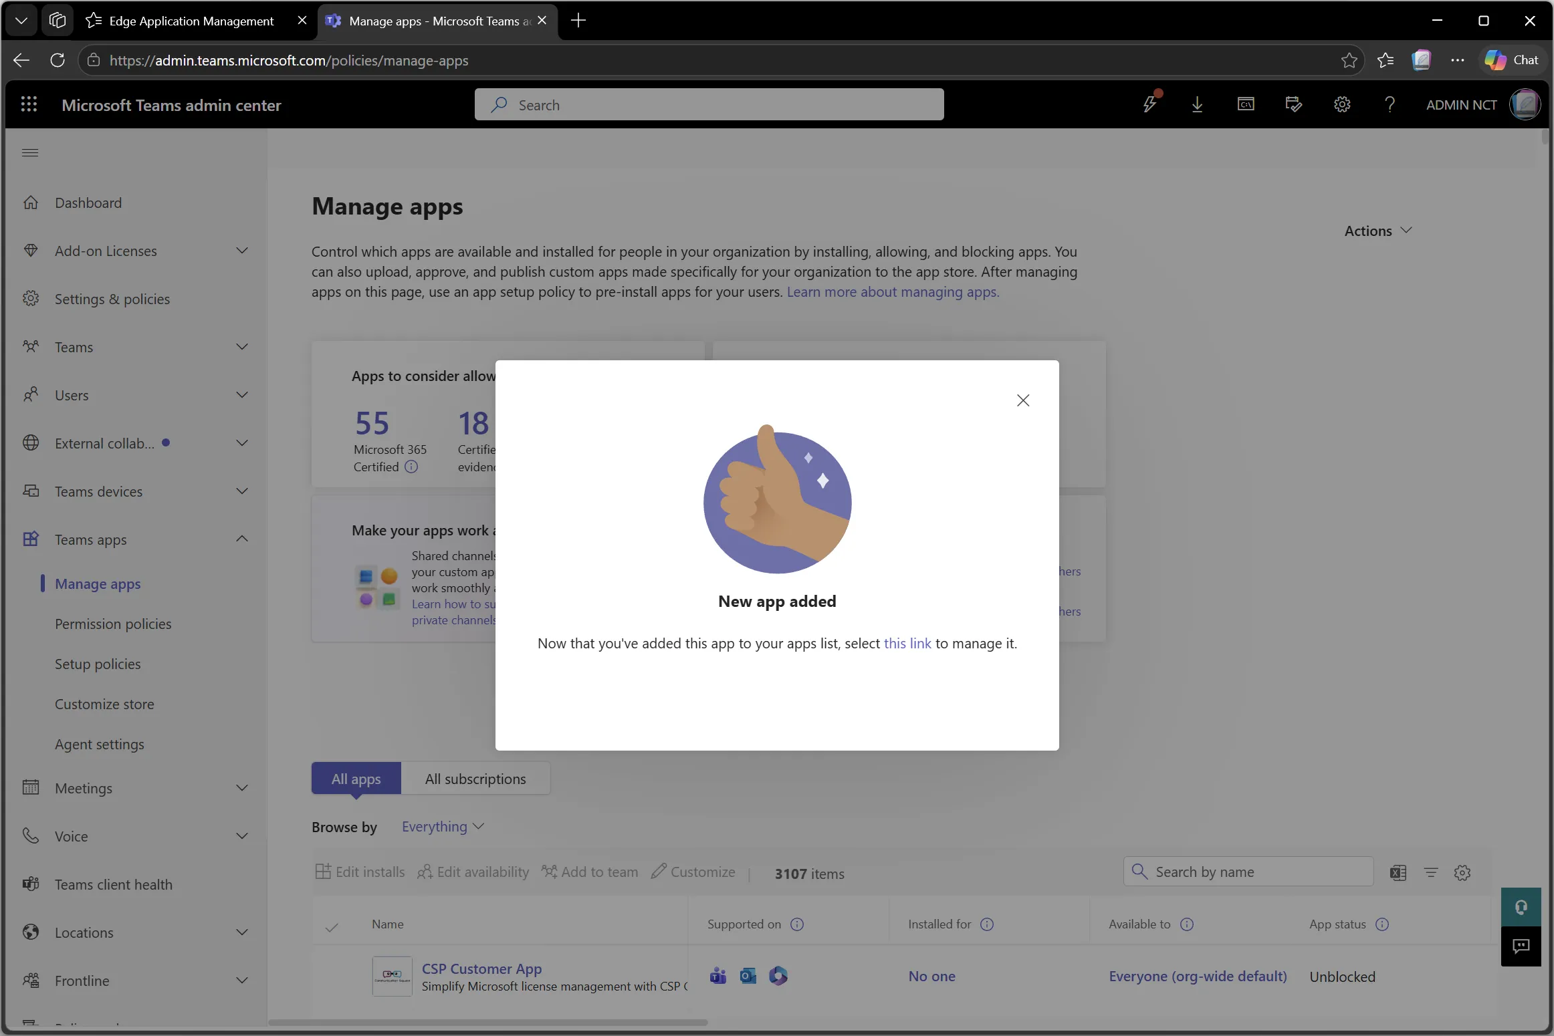Open Setup policies in sidebar

(x=98, y=664)
